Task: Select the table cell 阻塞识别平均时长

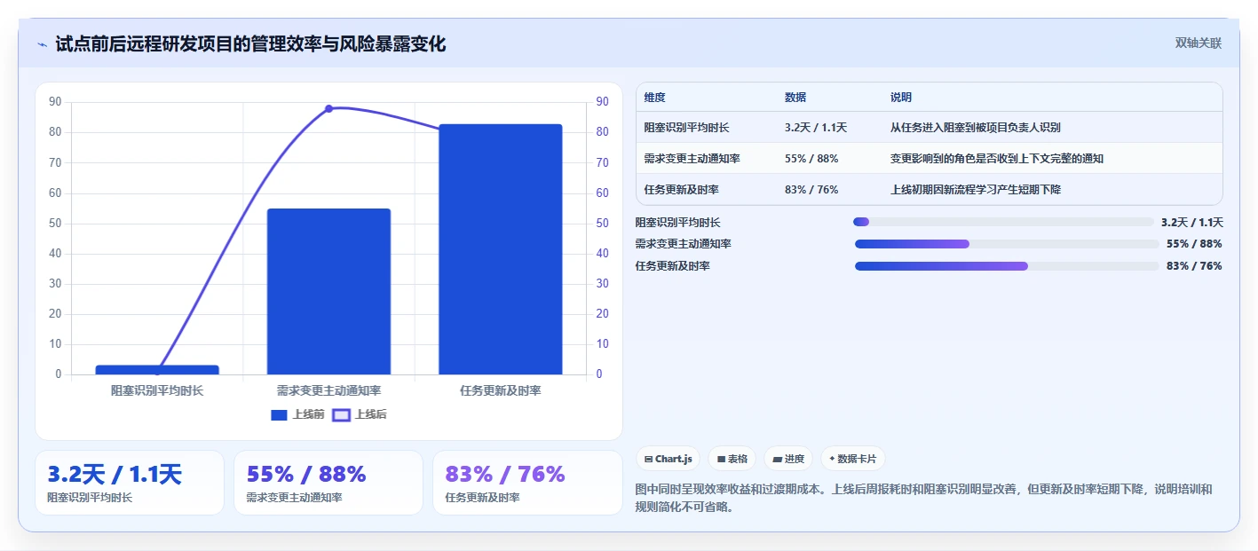Action: click(687, 128)
